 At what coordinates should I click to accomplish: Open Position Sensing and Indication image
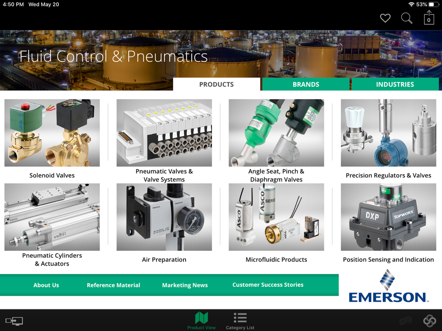coord(389,217)
